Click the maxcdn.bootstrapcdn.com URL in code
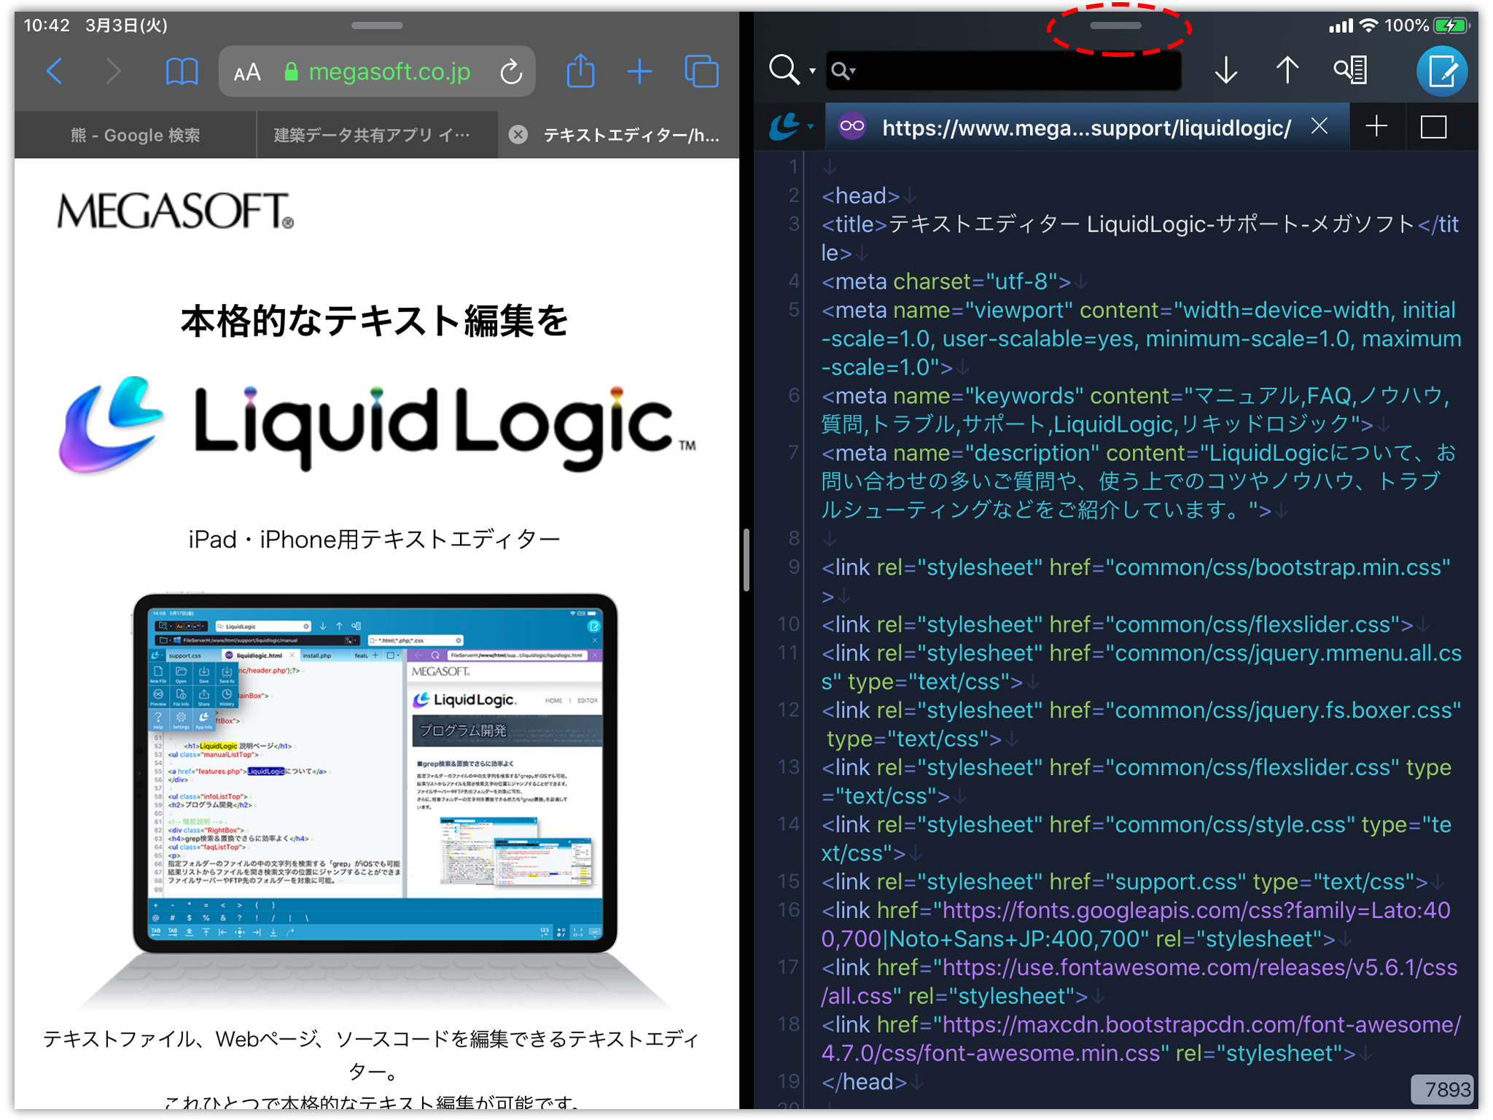1493x1120 pixels. [x=1141, y=1038]
